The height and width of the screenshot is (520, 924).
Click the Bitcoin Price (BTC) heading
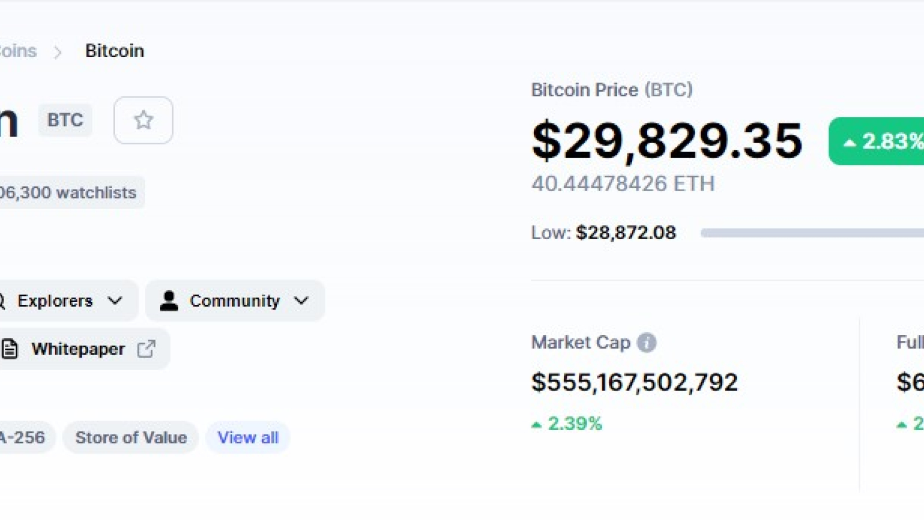[x=612, y=90]
